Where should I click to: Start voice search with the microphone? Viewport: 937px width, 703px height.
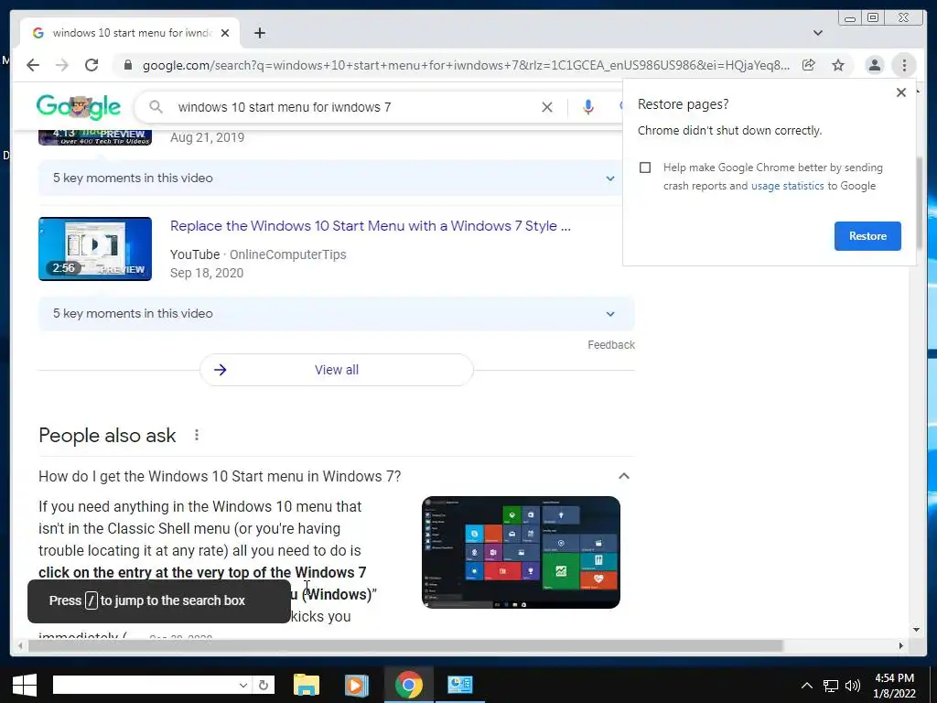588,107
